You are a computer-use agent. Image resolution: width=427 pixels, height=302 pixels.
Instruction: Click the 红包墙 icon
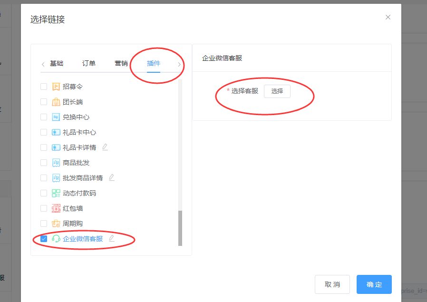56,208
